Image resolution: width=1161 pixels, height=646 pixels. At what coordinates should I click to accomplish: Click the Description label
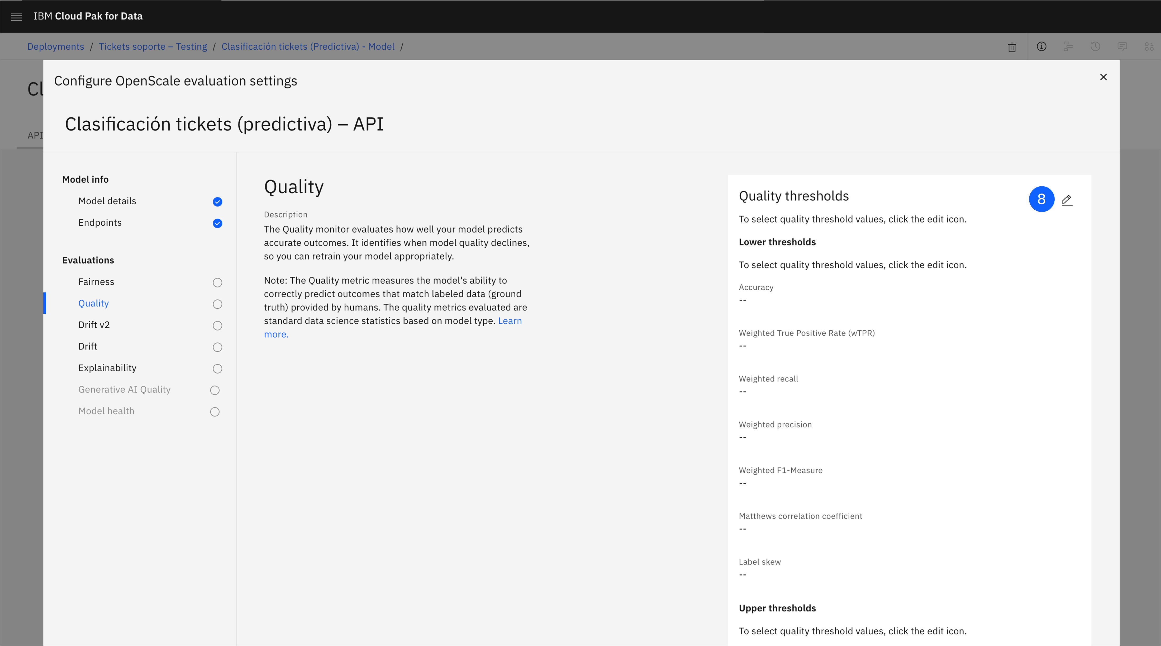click(x=286, y=215)
